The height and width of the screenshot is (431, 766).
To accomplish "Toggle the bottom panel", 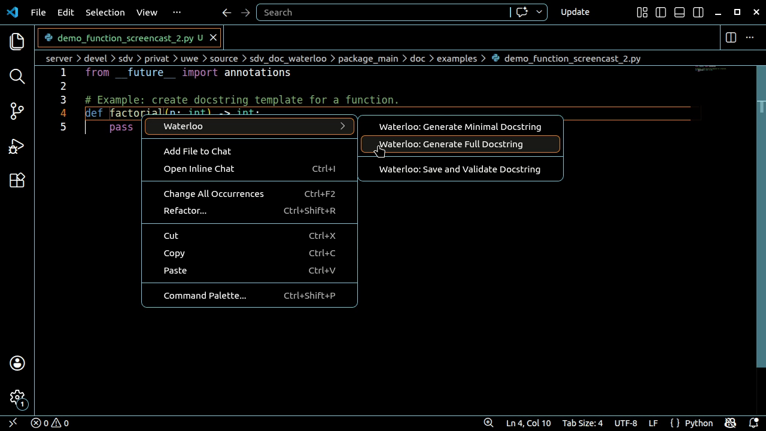I will [x=679, y=12].
